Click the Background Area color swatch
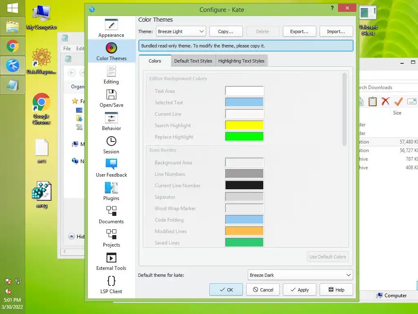Image resolution: width=418 pixels, height=314 pixels. tap(245, 162)
